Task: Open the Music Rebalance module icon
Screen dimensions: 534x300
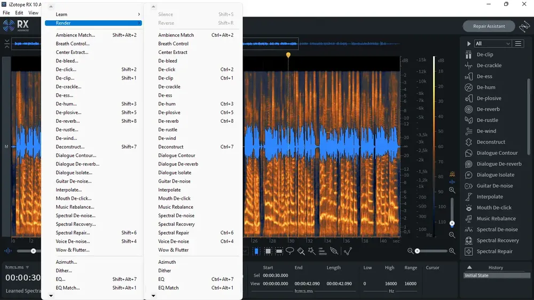Action: (469, 218)
